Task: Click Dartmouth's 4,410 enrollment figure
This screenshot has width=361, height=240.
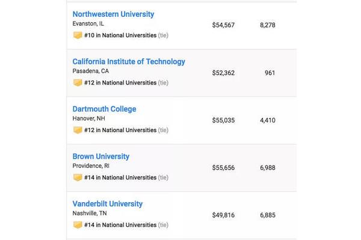Action: click(268, 121)
